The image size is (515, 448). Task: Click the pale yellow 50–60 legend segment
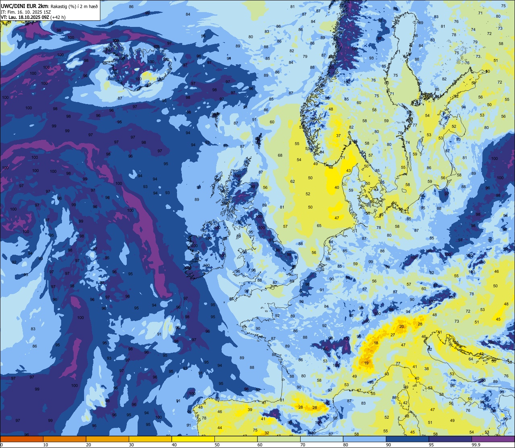click(x=236, y=439)
